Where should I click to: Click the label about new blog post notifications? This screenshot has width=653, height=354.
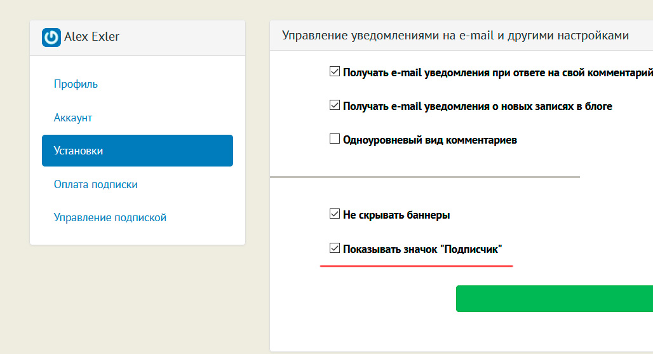tap(477, 106)
